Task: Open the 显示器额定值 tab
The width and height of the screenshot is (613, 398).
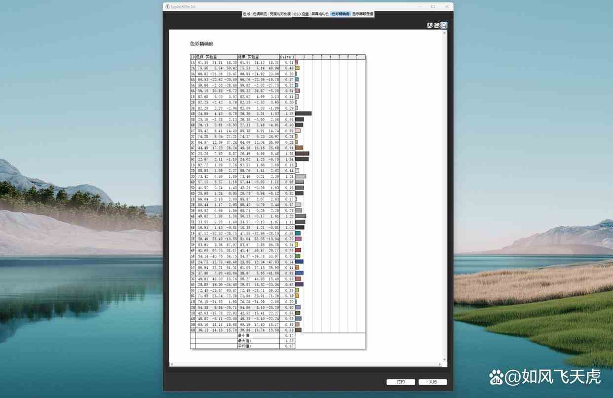Action: (x=363, y=14)
